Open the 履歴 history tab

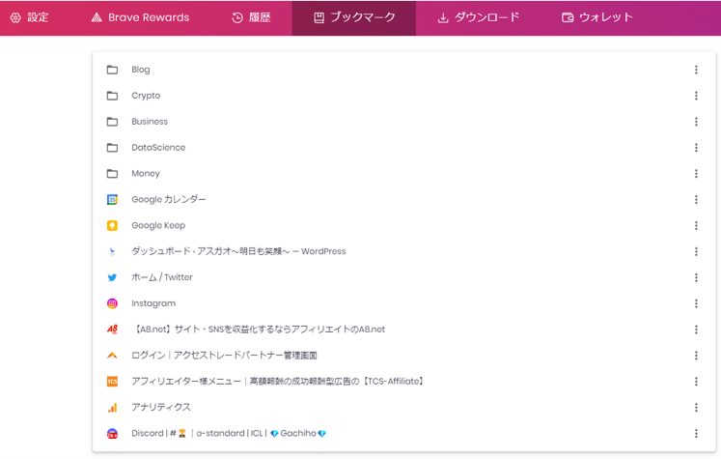[251, 18]
